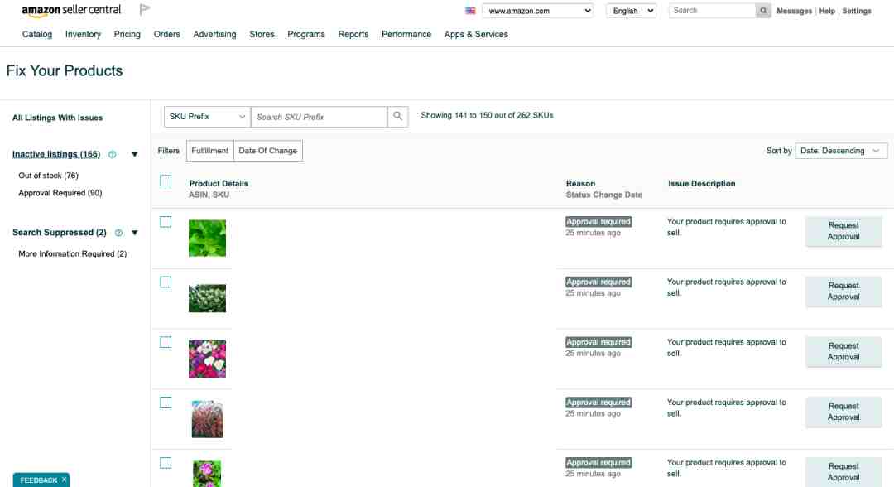
Task: Open the Catalog menu
Action: (37, 34)
